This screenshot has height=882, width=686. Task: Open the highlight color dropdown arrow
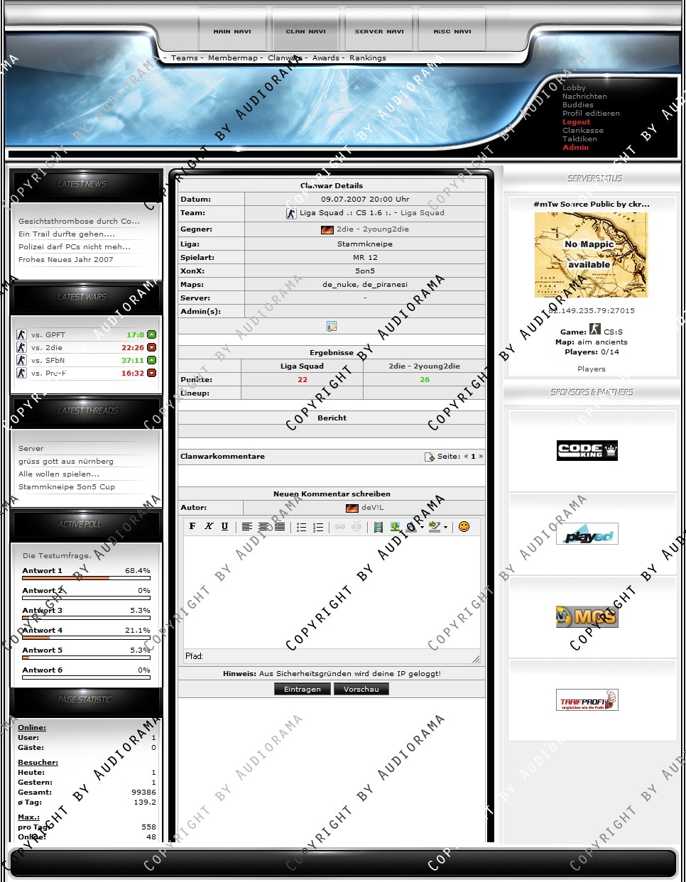[445, 527]
